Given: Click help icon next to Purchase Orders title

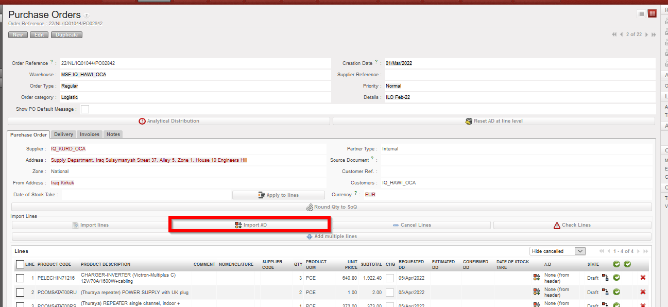Looking at the screenshot, I should click(87, 16).
